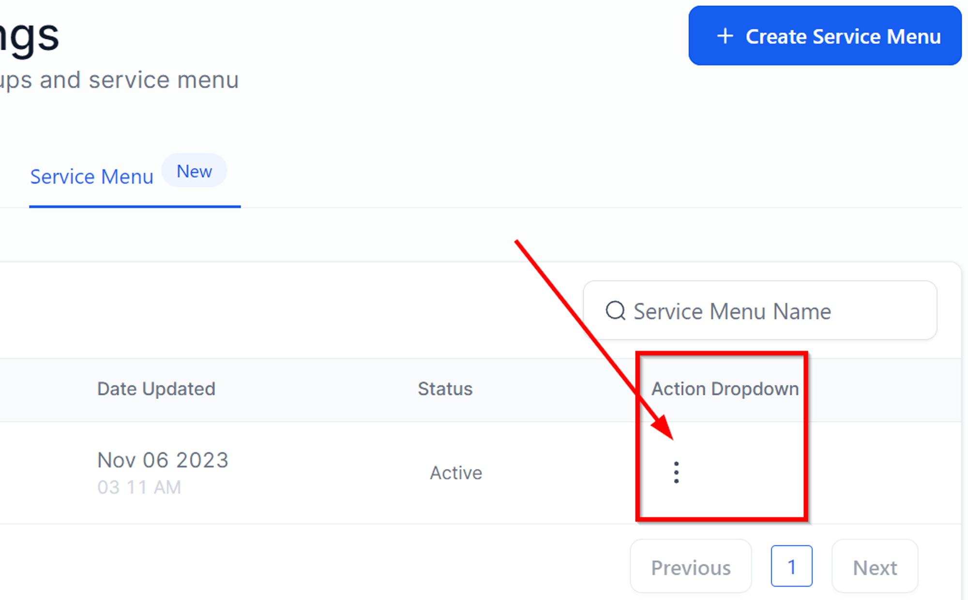Click the blue underline beneath the Service Menu tab
The width and height of the screenshot is (968, 600).
point(135,206)
